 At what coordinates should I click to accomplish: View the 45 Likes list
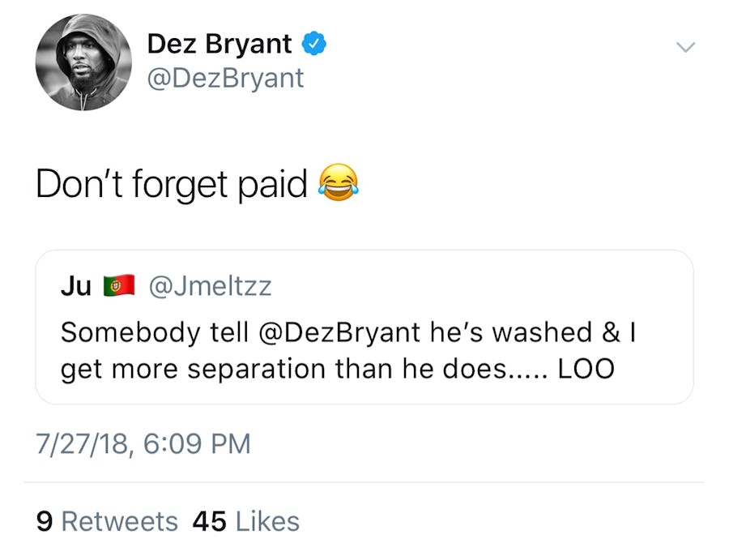click(x=246, y=521)
